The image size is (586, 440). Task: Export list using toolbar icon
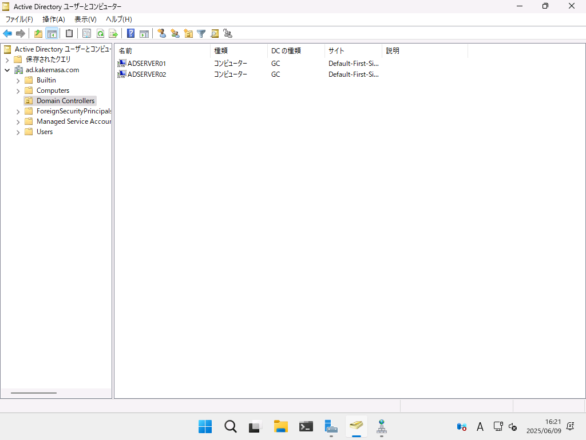[x=113, y=34]
